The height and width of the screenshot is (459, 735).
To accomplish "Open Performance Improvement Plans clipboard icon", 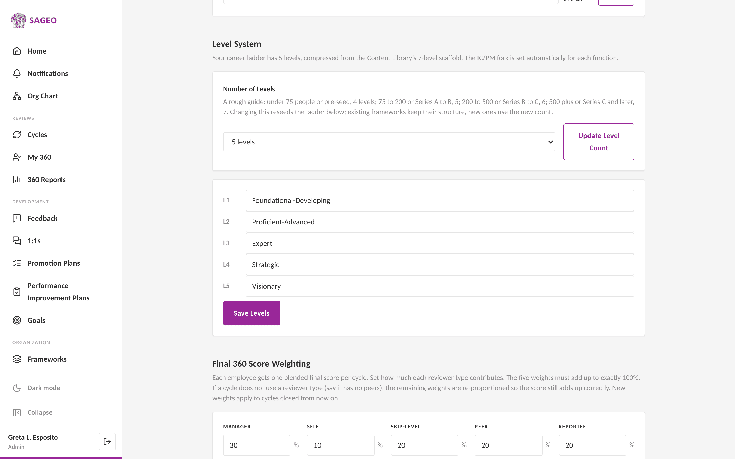I will coord(17,292).
